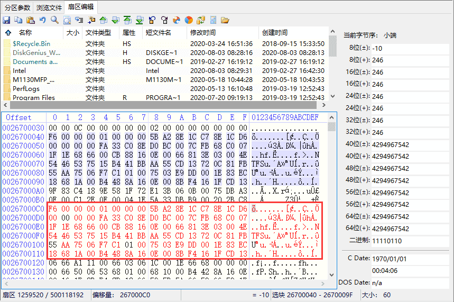The width and height of the screenshot is (454, 302).
Task: Select the Documents a... folder row
Action: coord(165,62)
